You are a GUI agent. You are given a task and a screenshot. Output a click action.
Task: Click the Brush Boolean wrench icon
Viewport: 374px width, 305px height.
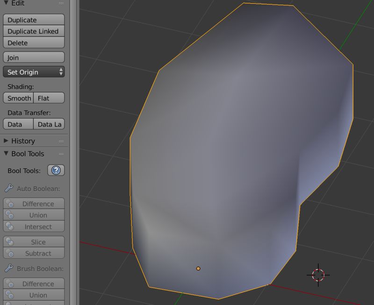point(8,269)
